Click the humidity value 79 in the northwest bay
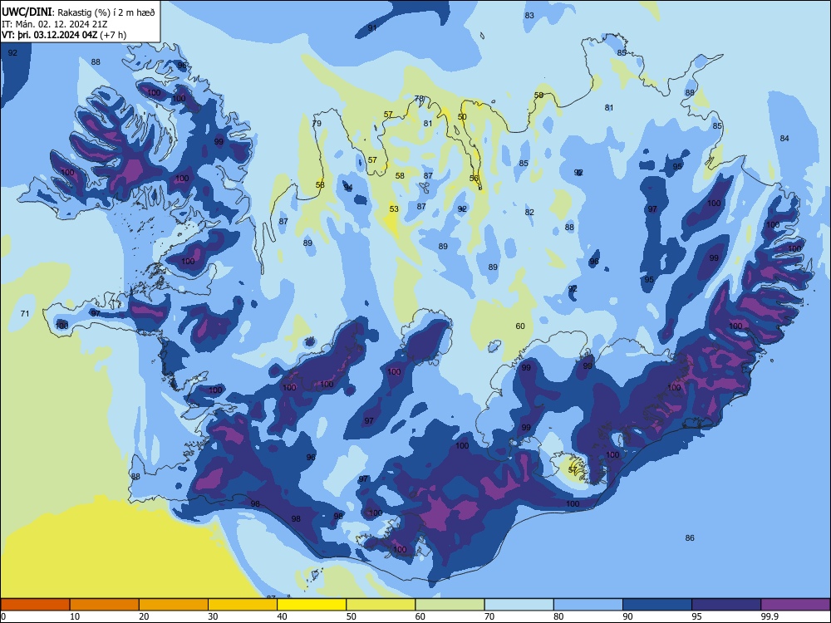Image resolution: width=831 pixels, height=623 pixels. click(x=317, y=124)
